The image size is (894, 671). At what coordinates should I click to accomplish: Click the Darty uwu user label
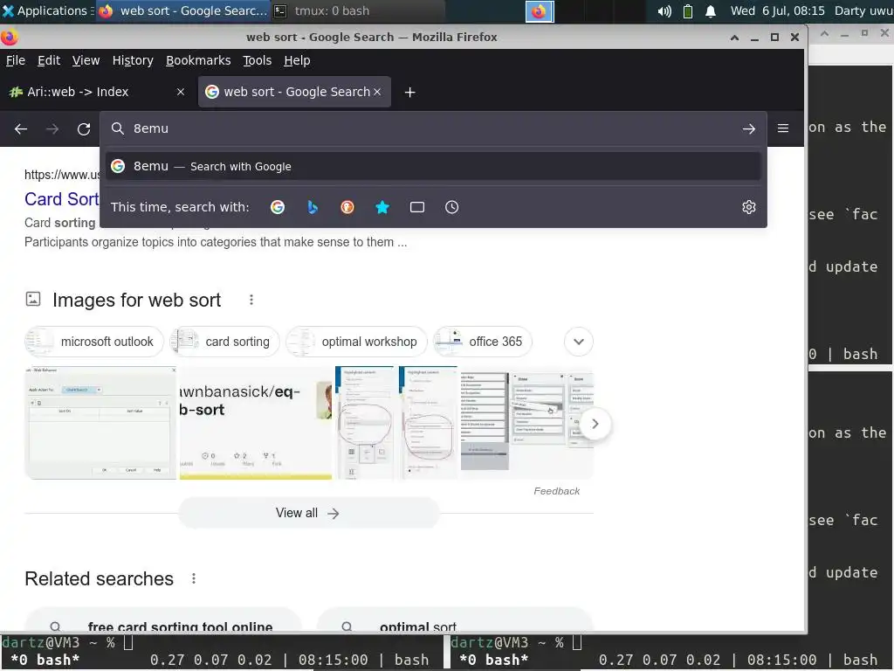coord(863,10)
